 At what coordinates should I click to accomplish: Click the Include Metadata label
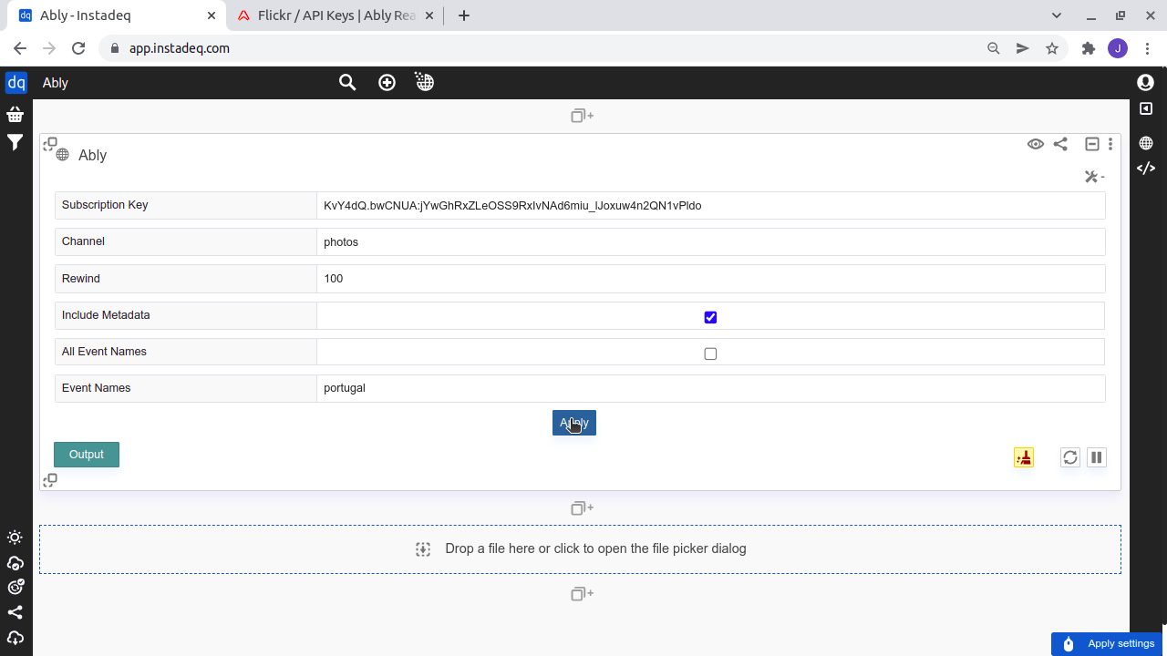pyautogui.click(x=106, y=315)
